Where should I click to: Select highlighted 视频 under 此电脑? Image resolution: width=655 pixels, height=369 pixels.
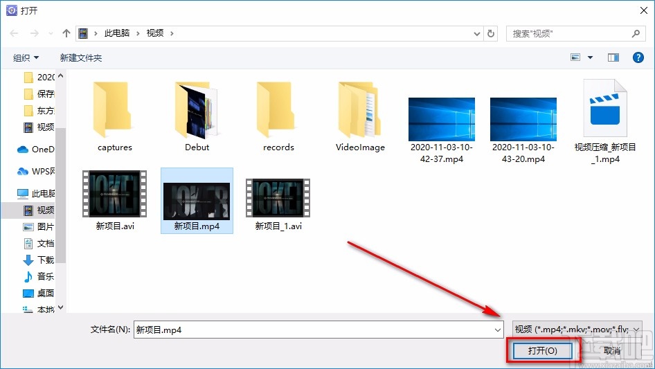(x=39, y=210)
